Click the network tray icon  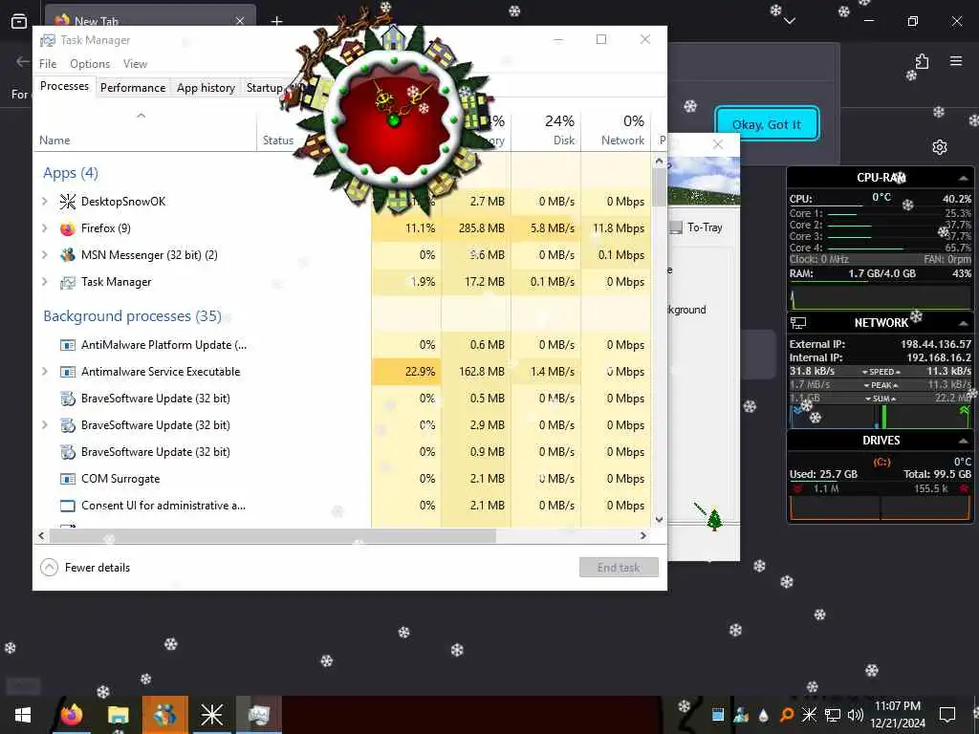[833, 715]
